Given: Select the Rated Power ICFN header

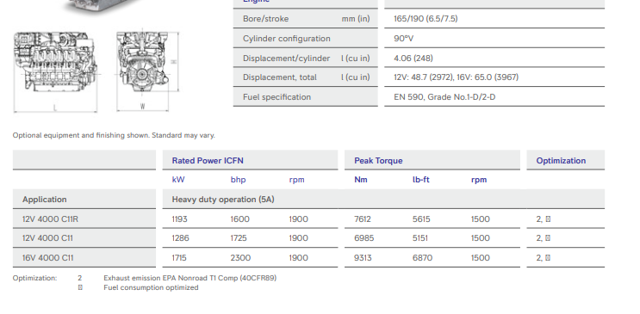Looking at the screenshot, I should [x=208, y=161].
